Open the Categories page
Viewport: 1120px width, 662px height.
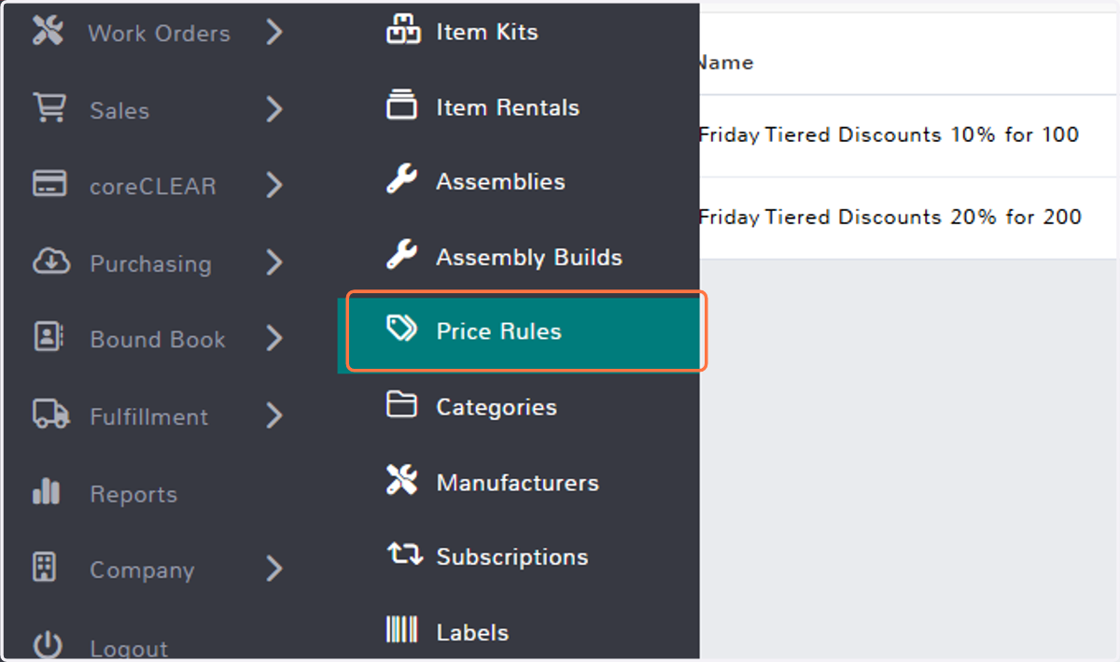497,408
